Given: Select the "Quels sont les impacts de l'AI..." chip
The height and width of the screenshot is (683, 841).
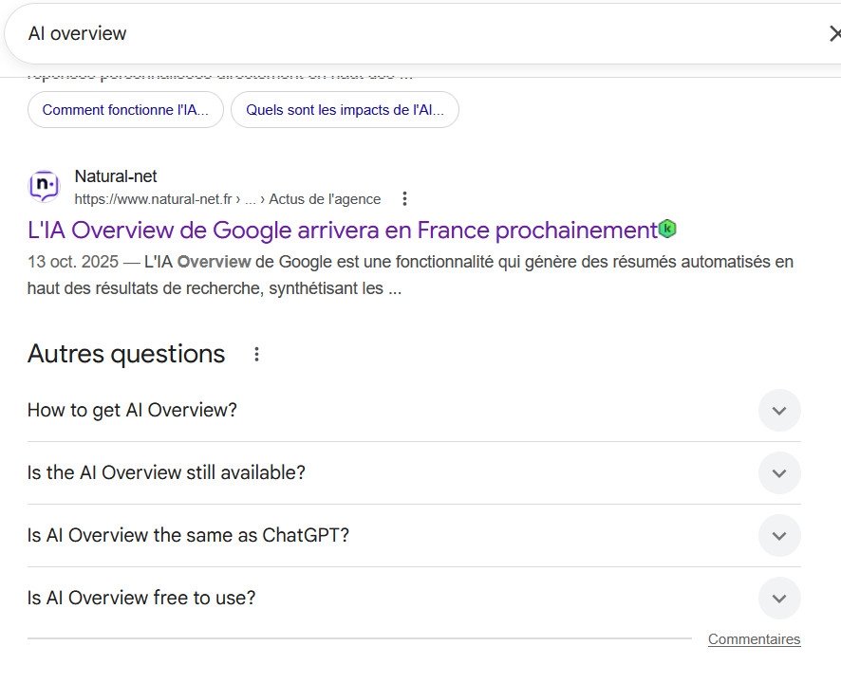Looking at the screenshot, I should point(345,110).
